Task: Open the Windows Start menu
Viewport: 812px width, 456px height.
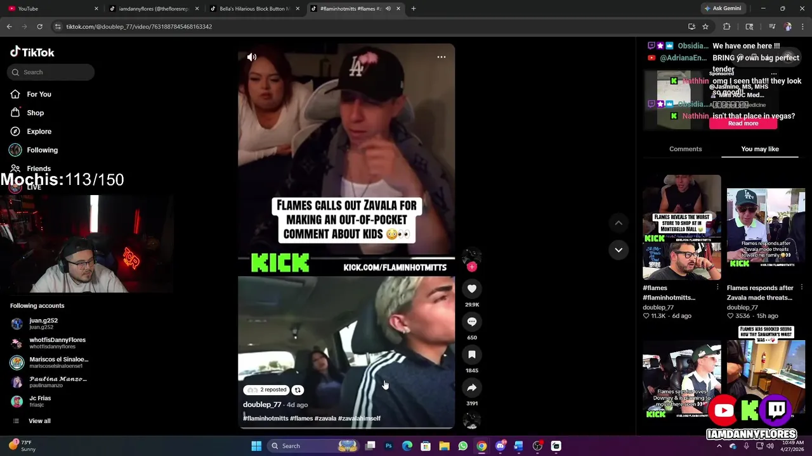Action: (x=256, y=446)
